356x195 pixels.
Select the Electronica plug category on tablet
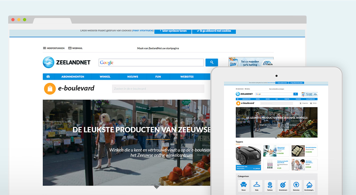[296, 186]
